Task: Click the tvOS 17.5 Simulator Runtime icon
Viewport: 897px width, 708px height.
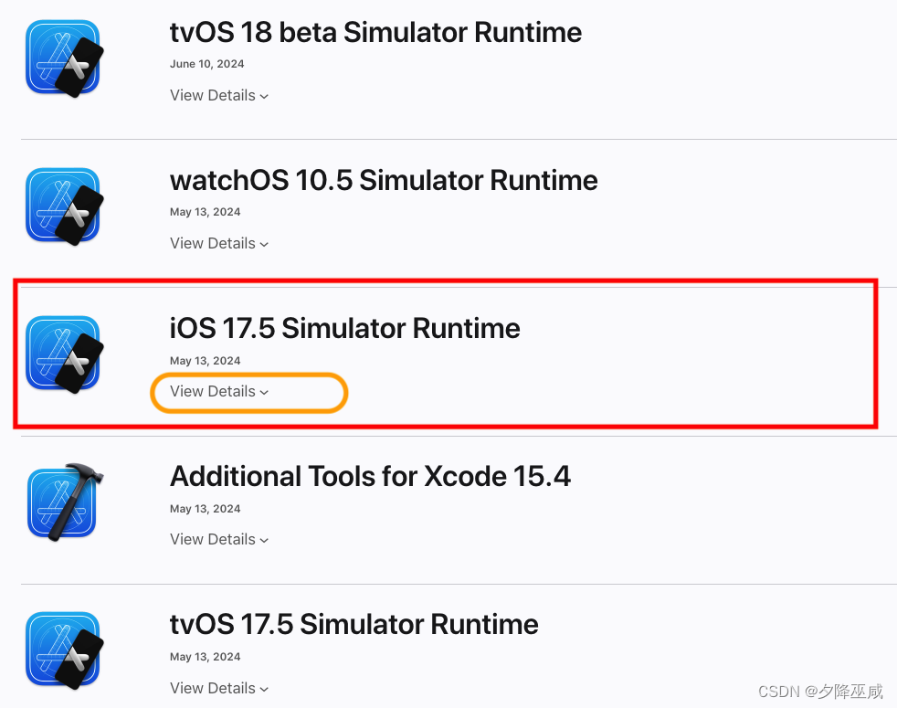Action: point(64,650)
